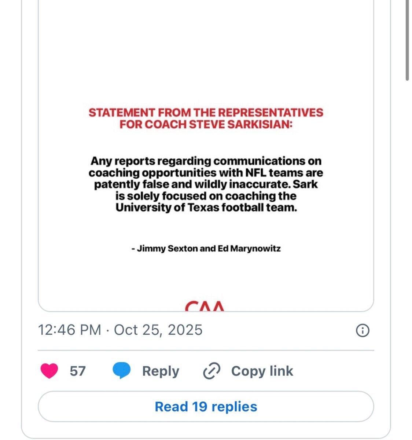Click the page scrollbar thumb
412x440 pixels.
pyautogui.click(x=407, y=40)
